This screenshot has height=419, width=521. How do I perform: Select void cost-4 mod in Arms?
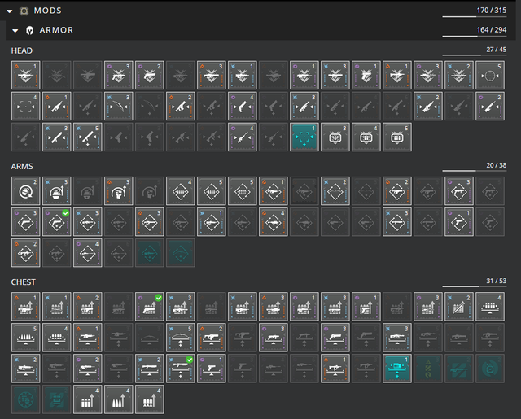tap(87, 252)
